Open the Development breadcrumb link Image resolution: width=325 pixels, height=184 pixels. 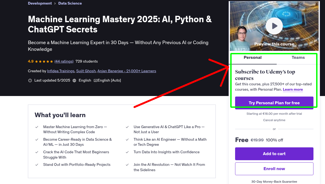[x=40, y=3]
